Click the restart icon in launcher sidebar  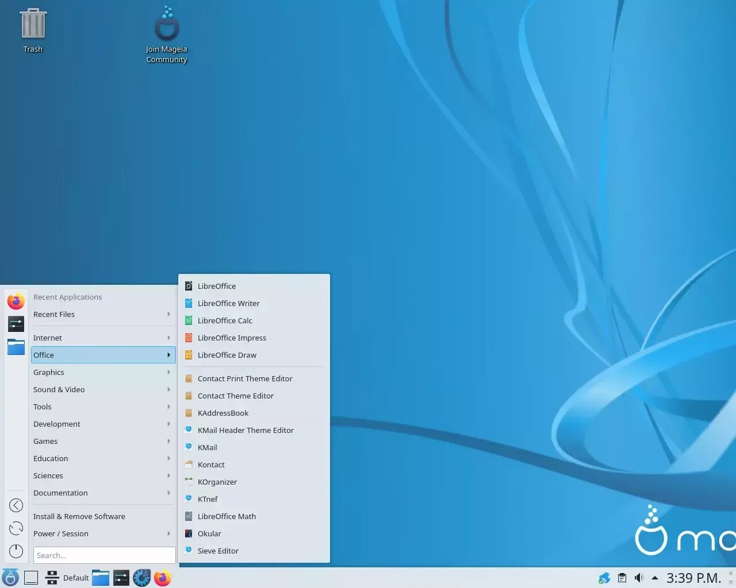(16, 528)
